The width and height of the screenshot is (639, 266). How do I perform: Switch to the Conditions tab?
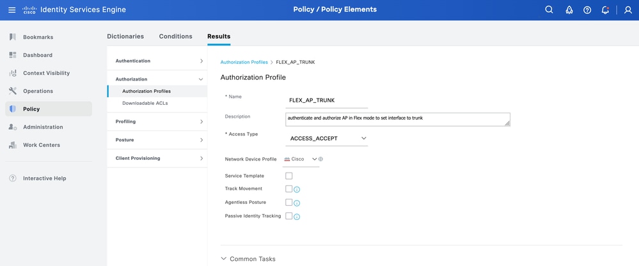176,36
